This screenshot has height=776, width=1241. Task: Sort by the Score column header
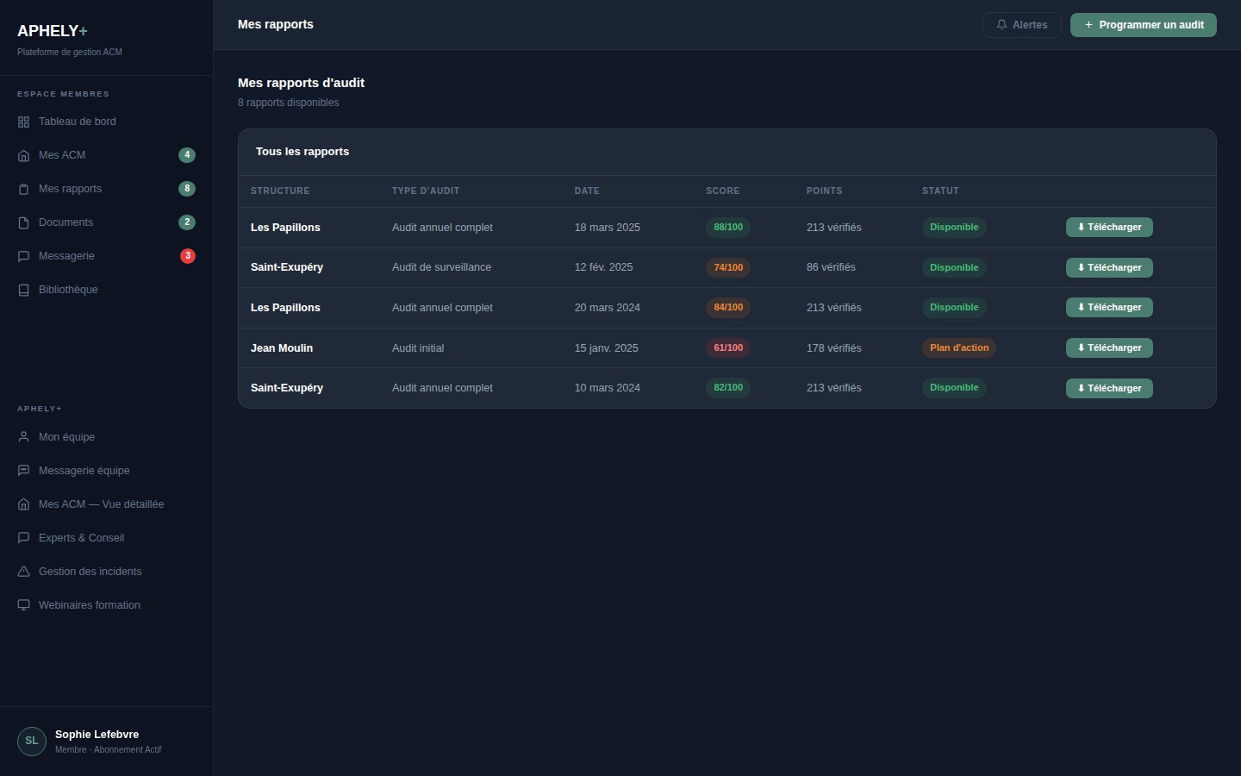point(722,191)
